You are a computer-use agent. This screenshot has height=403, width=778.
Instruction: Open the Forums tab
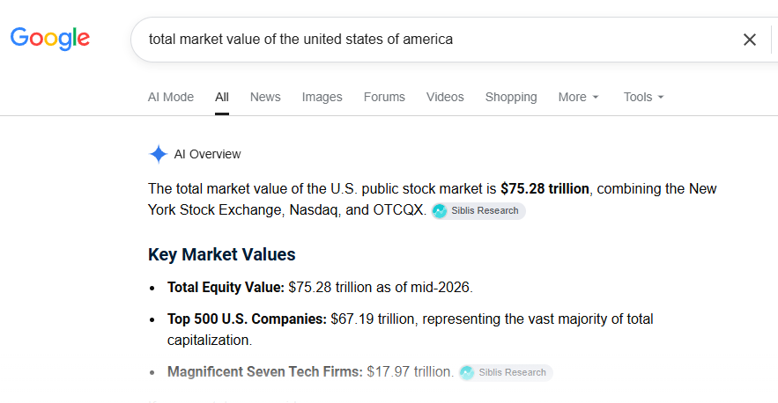384,97
